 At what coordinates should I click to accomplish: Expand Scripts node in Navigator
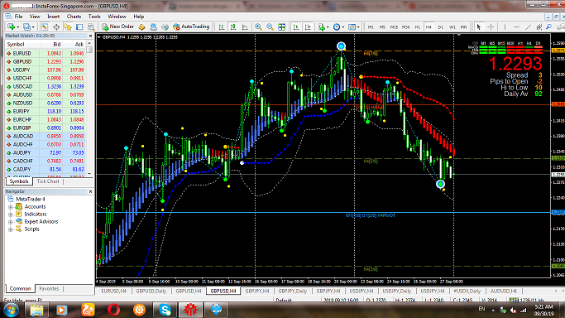pyautogui.click(x=11, y=229)
